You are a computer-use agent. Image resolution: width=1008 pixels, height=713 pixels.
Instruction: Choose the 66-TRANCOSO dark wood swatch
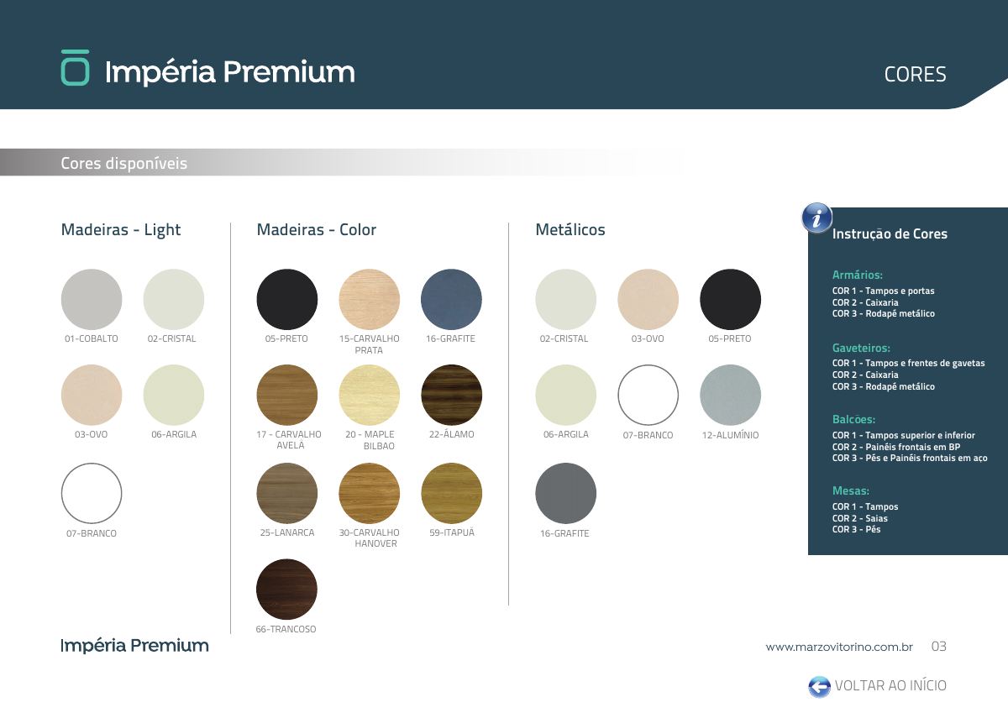287,590
